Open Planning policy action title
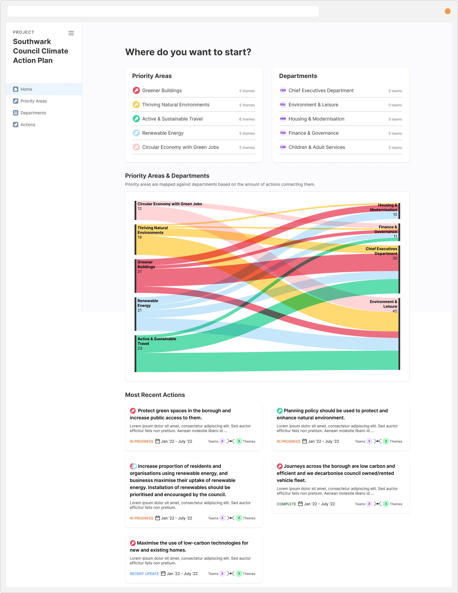Viewport: 458px width, 593px height. [332, 414]
